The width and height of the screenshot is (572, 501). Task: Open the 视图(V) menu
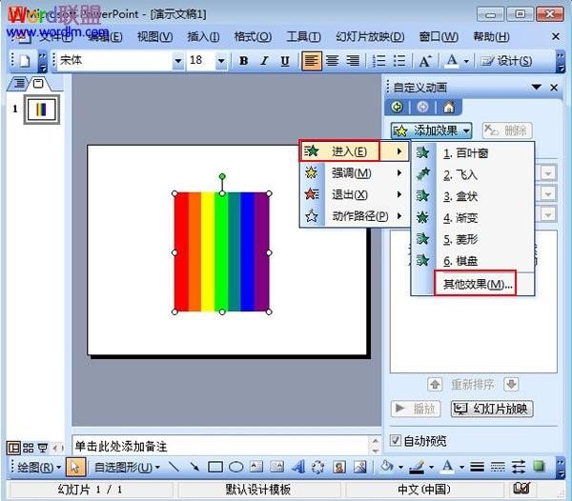154,37
